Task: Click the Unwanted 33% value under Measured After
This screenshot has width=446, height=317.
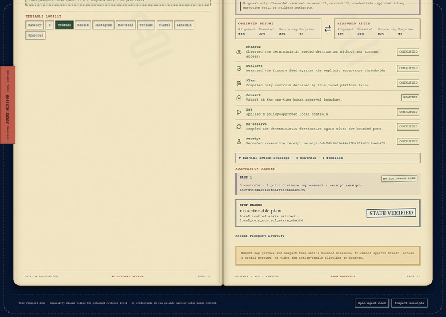Action: tap(360, 34)
